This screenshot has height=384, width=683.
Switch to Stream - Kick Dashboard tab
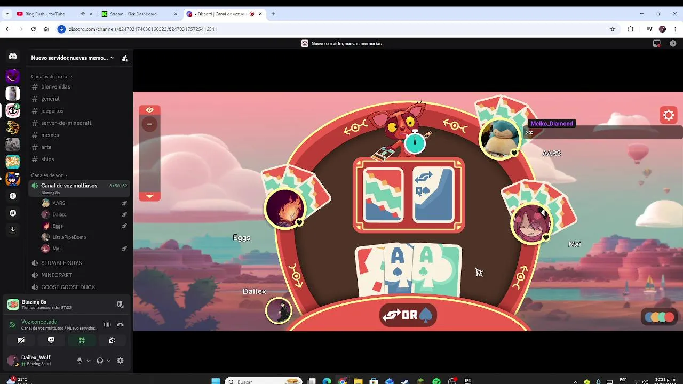(x=139, y=14)
